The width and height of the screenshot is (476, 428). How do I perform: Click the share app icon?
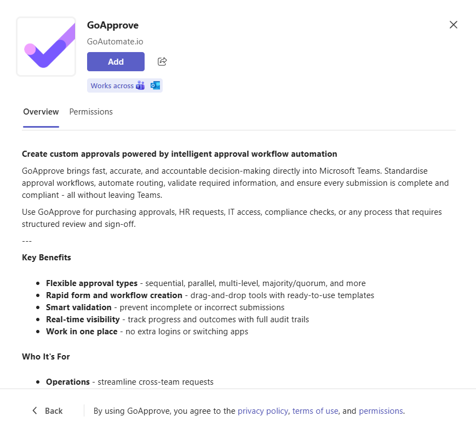(162, 61)
